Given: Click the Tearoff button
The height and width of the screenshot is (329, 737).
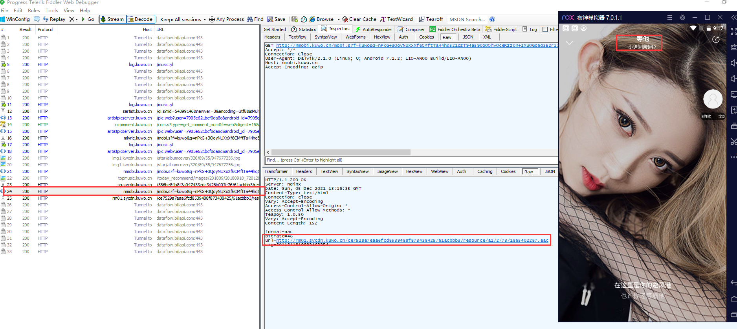Looking at the screenshot, I should point(431,19).
